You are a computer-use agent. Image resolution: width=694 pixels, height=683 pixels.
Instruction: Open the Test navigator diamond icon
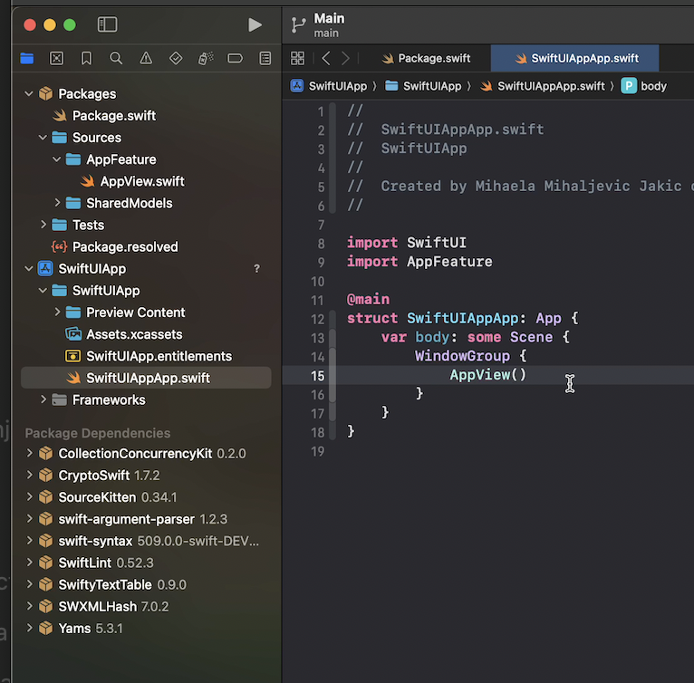click(176, 58)
